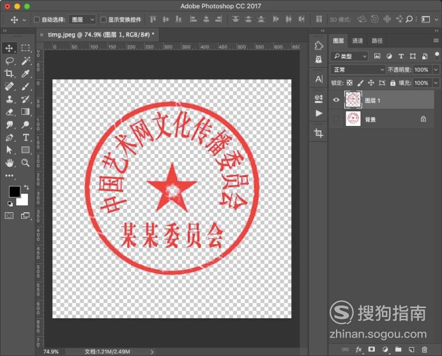
Task: Select the Rectangle shape tool
Action: tap(26, 150)
